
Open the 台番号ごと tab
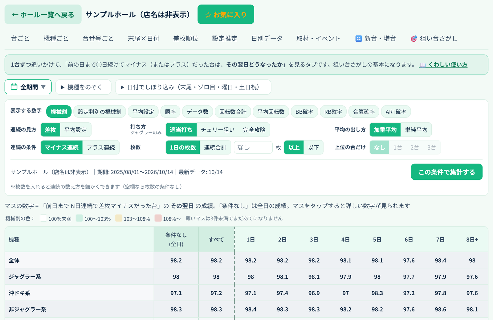point(98,39)
